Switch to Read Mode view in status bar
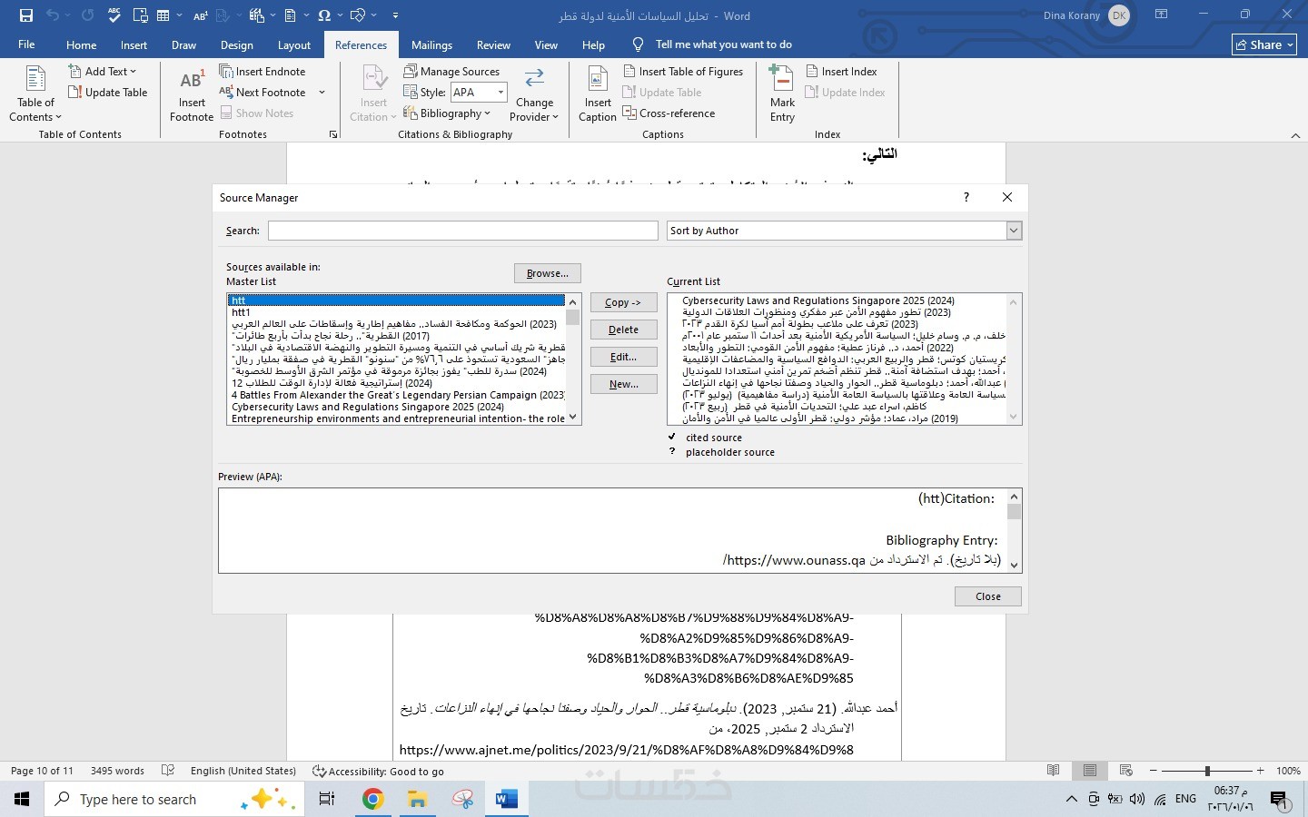Screen dimensions: 1308x817 coord(1054,771)
